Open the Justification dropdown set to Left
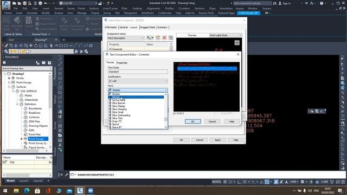 coord(138,81)
